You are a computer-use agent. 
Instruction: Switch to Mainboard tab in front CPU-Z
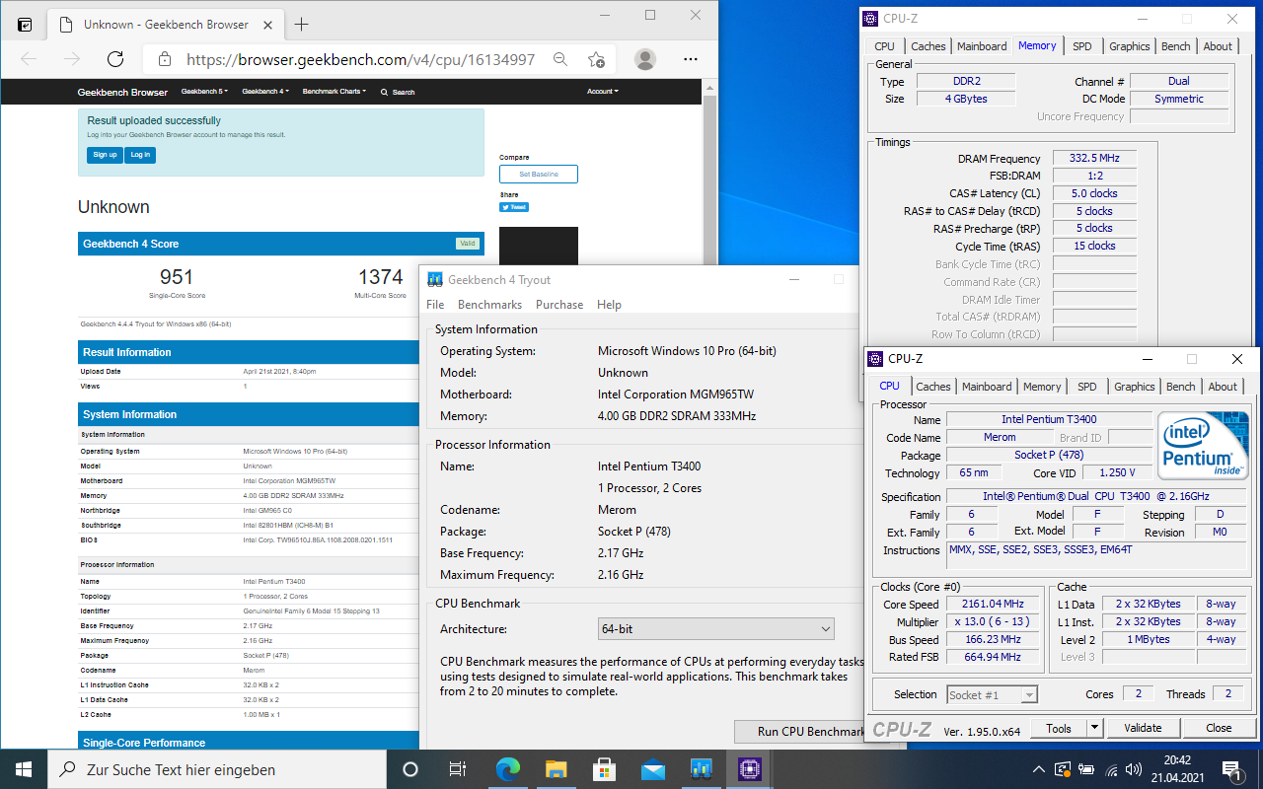tap(987, 387)
